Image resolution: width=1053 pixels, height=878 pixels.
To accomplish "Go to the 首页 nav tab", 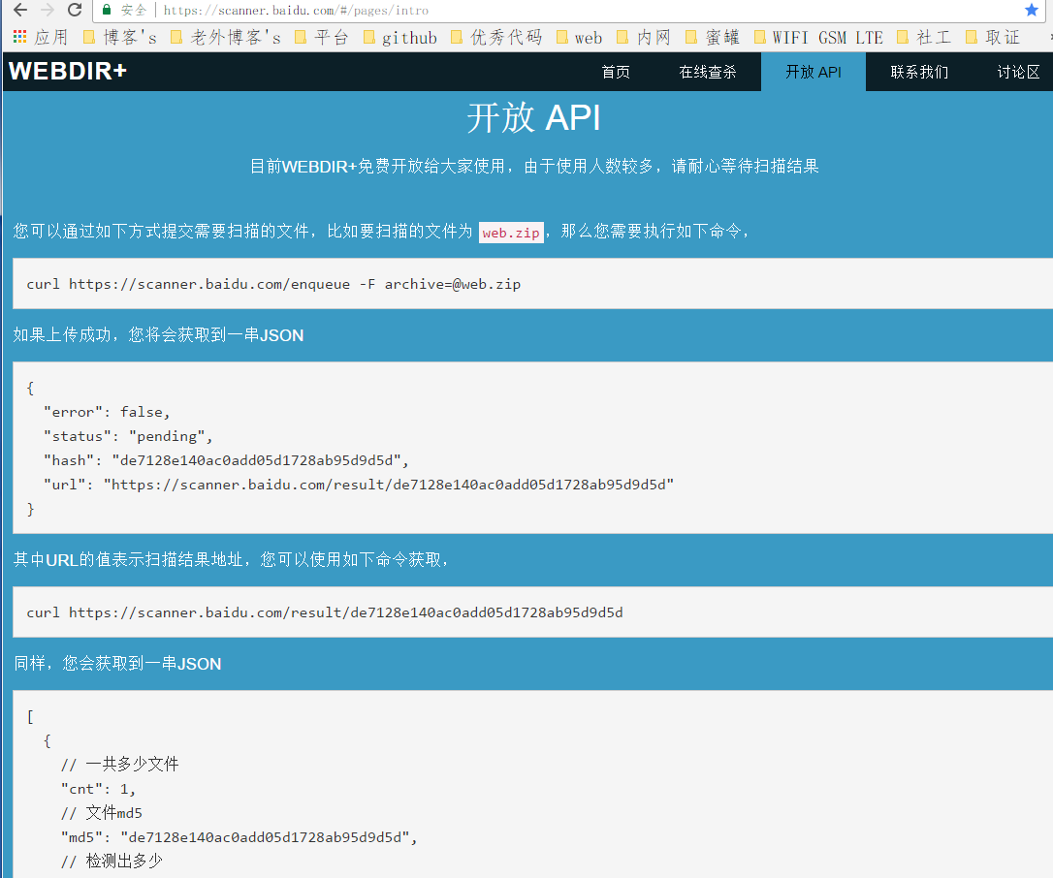I will coord(616,72).
